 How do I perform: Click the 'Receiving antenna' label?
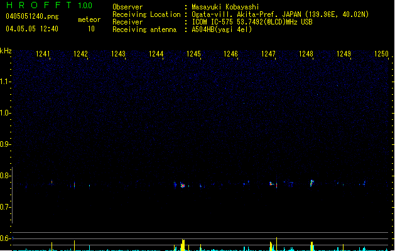(144, 29)
